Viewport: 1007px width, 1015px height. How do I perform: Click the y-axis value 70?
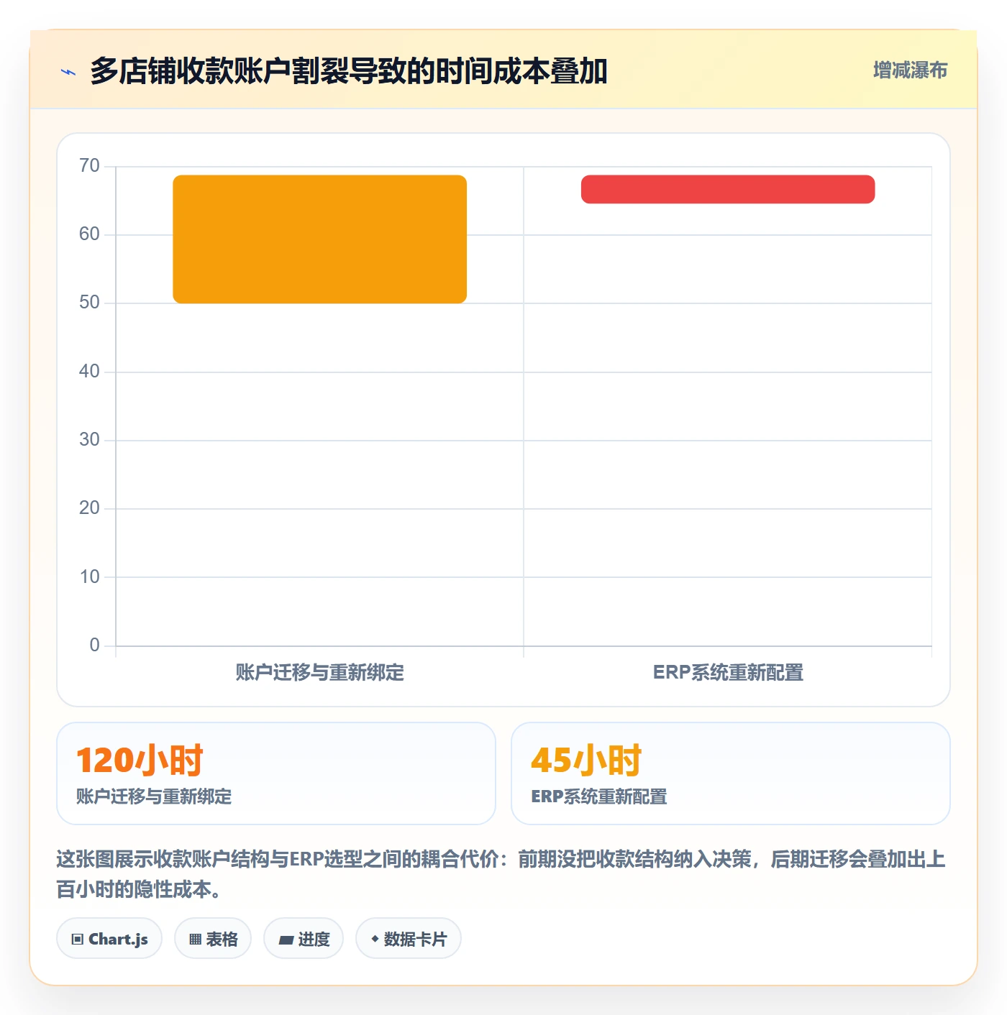pyautogui.click(x=89, y=166)
